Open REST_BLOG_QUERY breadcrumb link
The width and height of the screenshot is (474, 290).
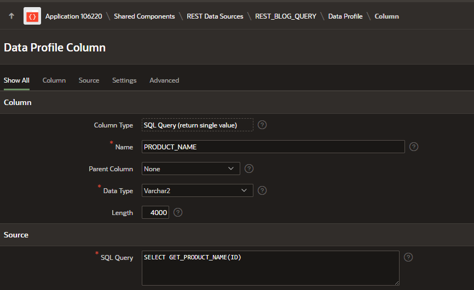click(x=285, y=16)
